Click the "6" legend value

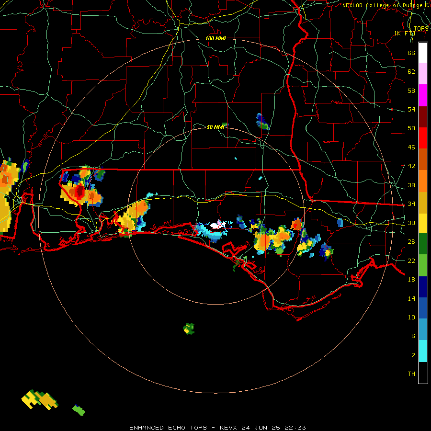tap(413, 336)
